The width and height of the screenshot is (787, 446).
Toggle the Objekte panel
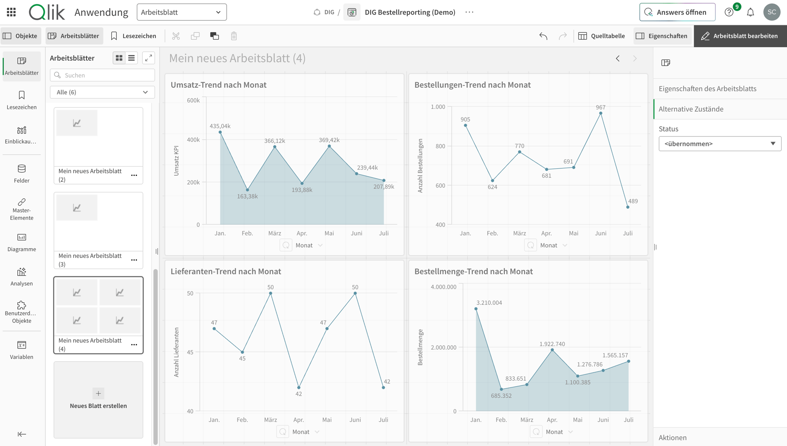coord(20,36)
